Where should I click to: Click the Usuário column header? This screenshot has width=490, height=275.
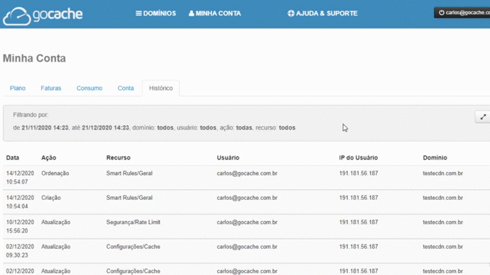click(228, 158)
